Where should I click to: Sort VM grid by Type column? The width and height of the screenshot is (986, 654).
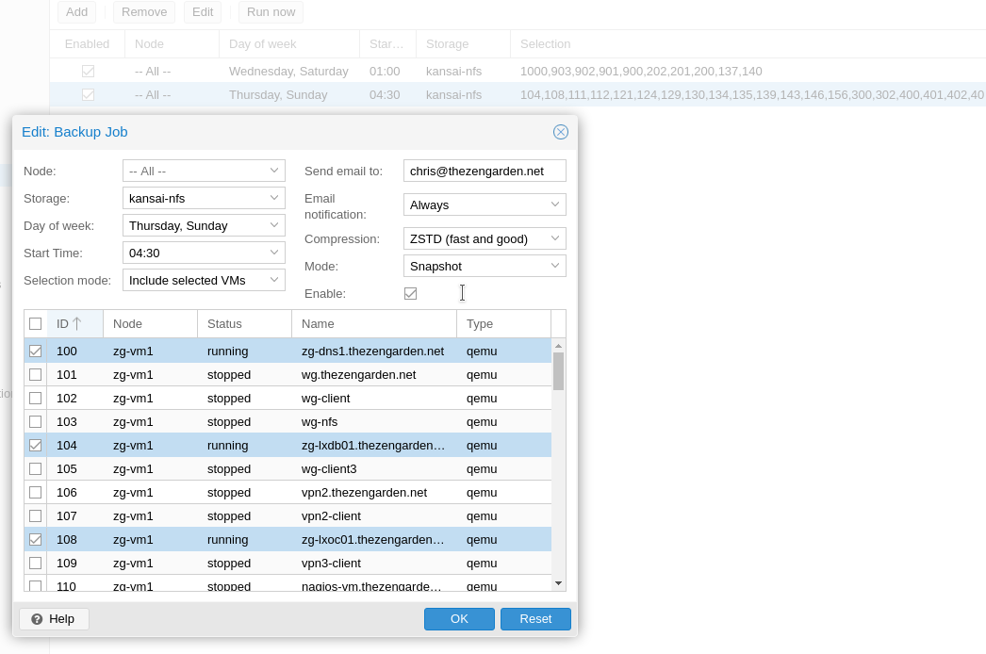click(x=503, y=324)
